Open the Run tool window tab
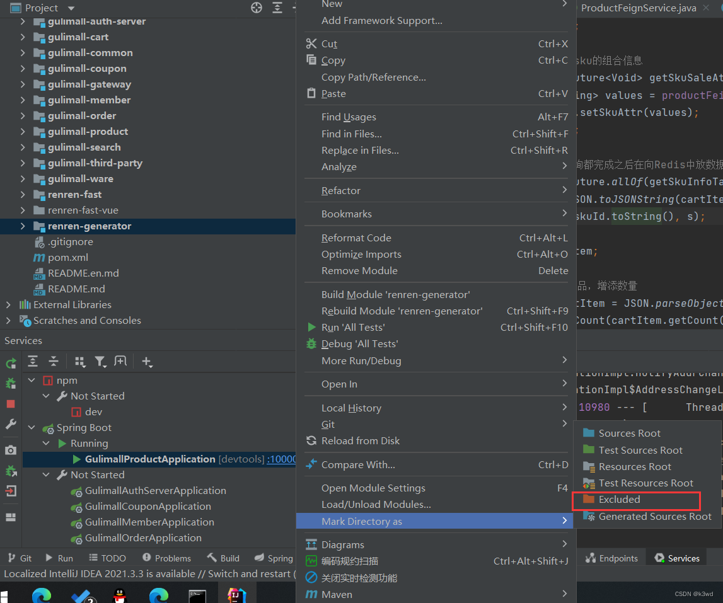Screen dimensions: 723x603 tap(59, 558)
